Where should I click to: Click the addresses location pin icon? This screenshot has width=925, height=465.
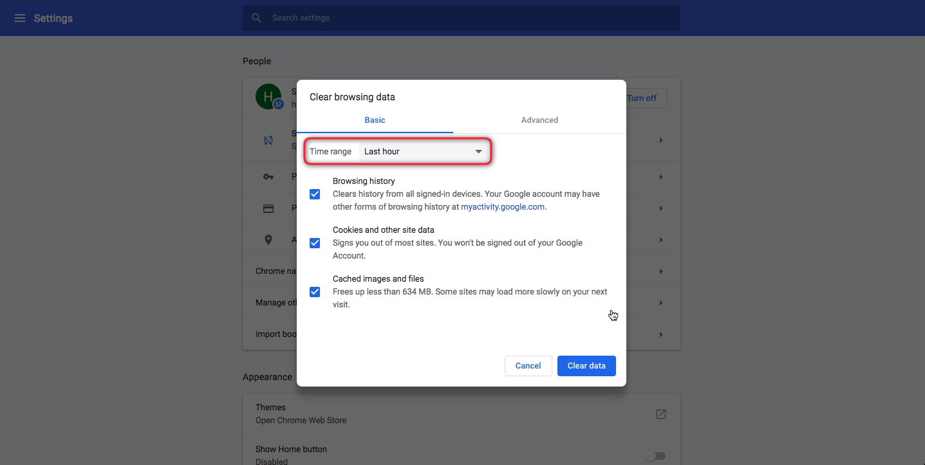[268, 240]
